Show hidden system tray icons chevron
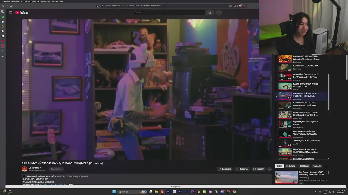Image resolution: width=348 pixels, height=195 pixels. [x=315, y=192]
